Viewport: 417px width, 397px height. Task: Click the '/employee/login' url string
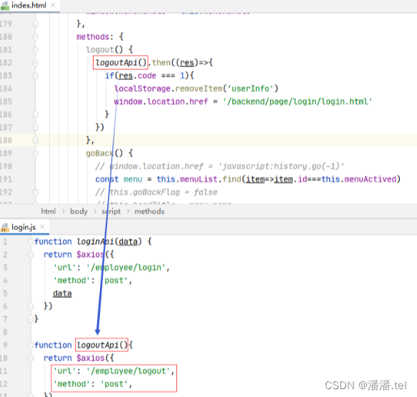126,268
